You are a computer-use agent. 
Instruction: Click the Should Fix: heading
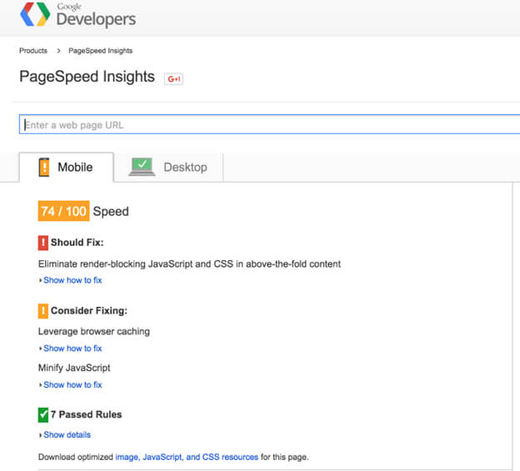point(77,243)
